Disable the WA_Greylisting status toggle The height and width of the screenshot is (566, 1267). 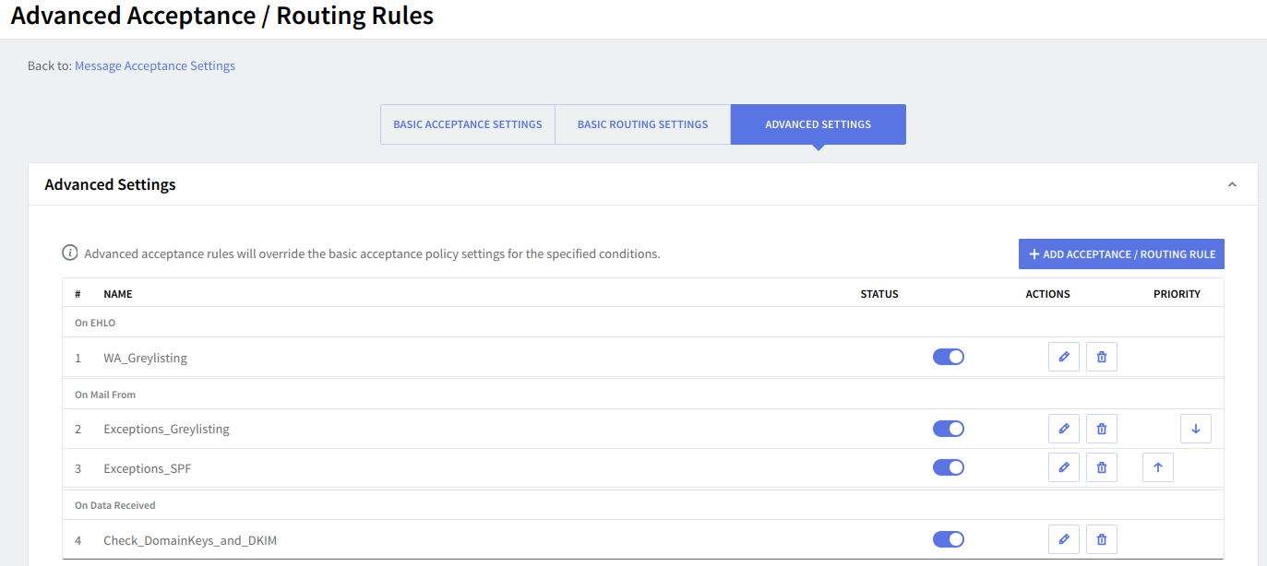click(948, 357)
